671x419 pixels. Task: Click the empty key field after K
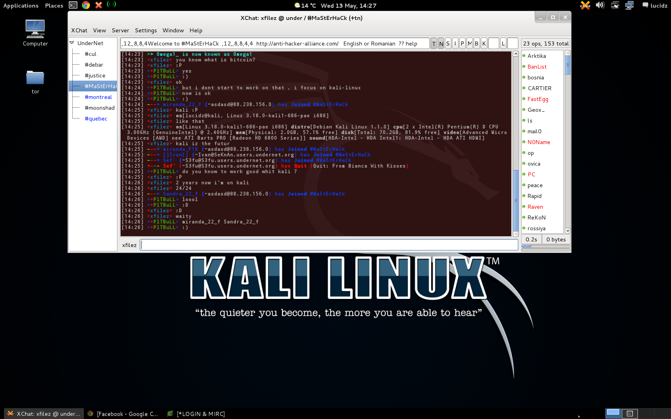click(494, 43)
